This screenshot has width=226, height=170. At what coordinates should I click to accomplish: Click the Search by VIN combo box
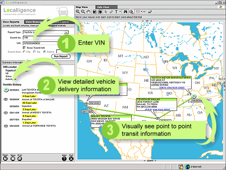pos(43,38)
